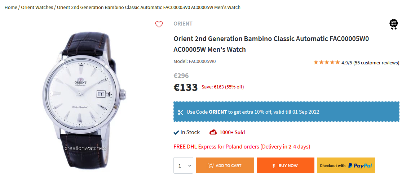Click the ORIENT brand name link
The width and height of the screenshot is (415, 178).
(x=183, y=24)
